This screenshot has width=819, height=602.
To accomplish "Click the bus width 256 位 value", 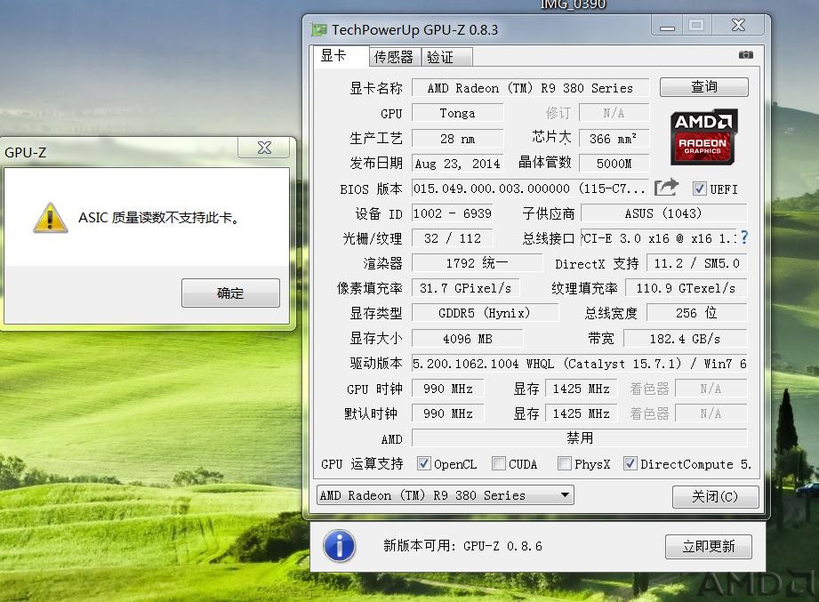I will pyautogui.click(x=697, y=313).
